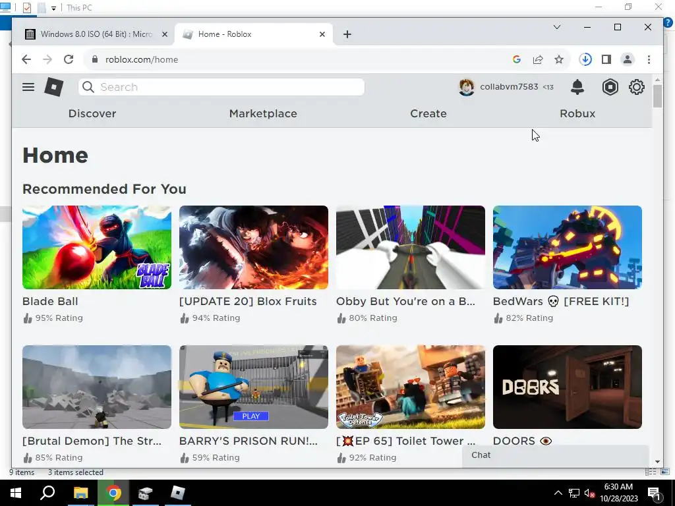The width and height of the screenshot is (675, 506).
Task: Open File Explorer from the taskbar
Action: [80, 493]
